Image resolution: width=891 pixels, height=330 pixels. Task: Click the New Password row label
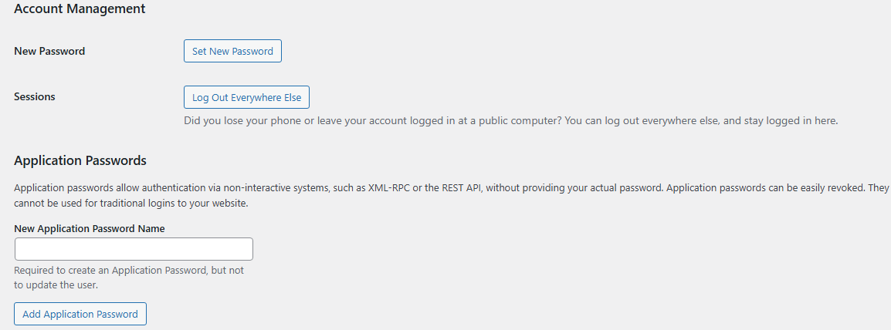49,51
